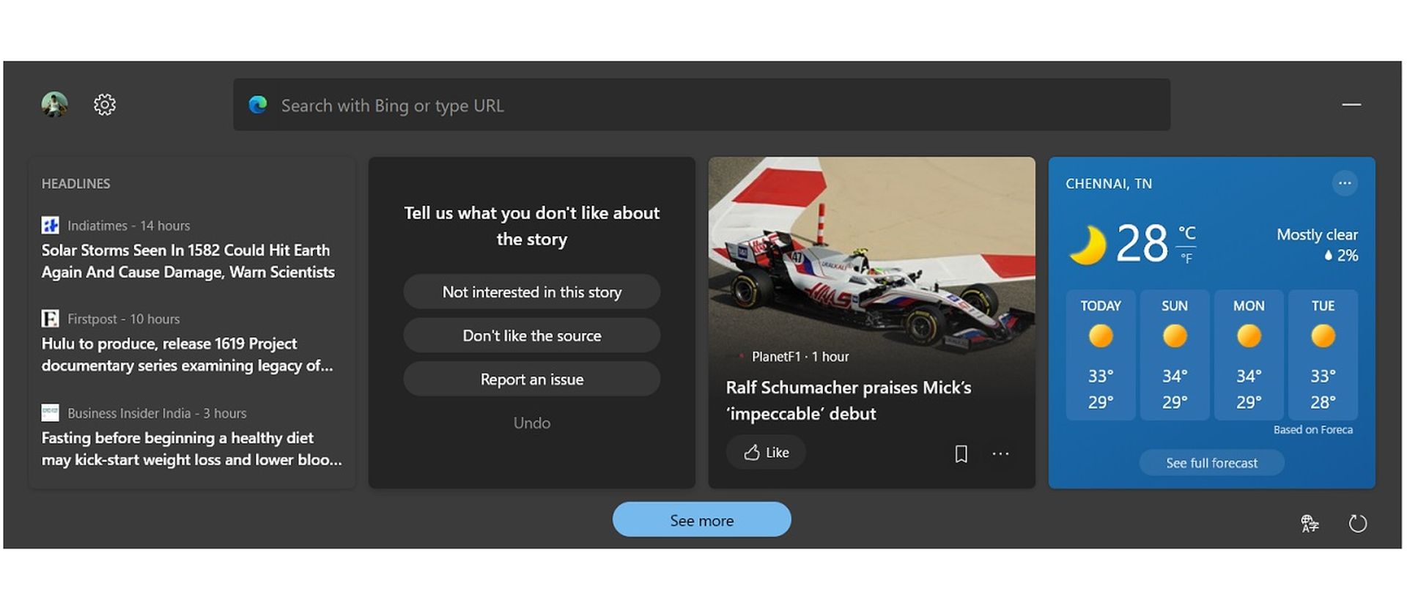The image size is (1407, 600).
Task: Choose Don't like the source
Action: 531,336
